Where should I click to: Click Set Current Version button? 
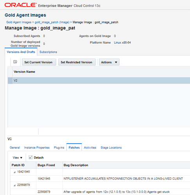(38, 62)
